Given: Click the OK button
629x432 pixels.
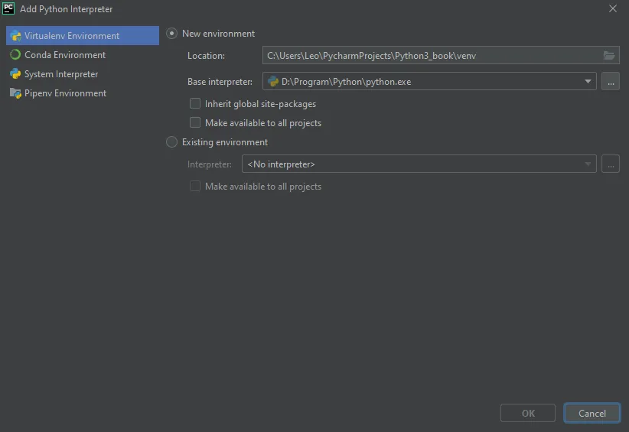Looking at the screenshot, I should click(x=528, y=413).
